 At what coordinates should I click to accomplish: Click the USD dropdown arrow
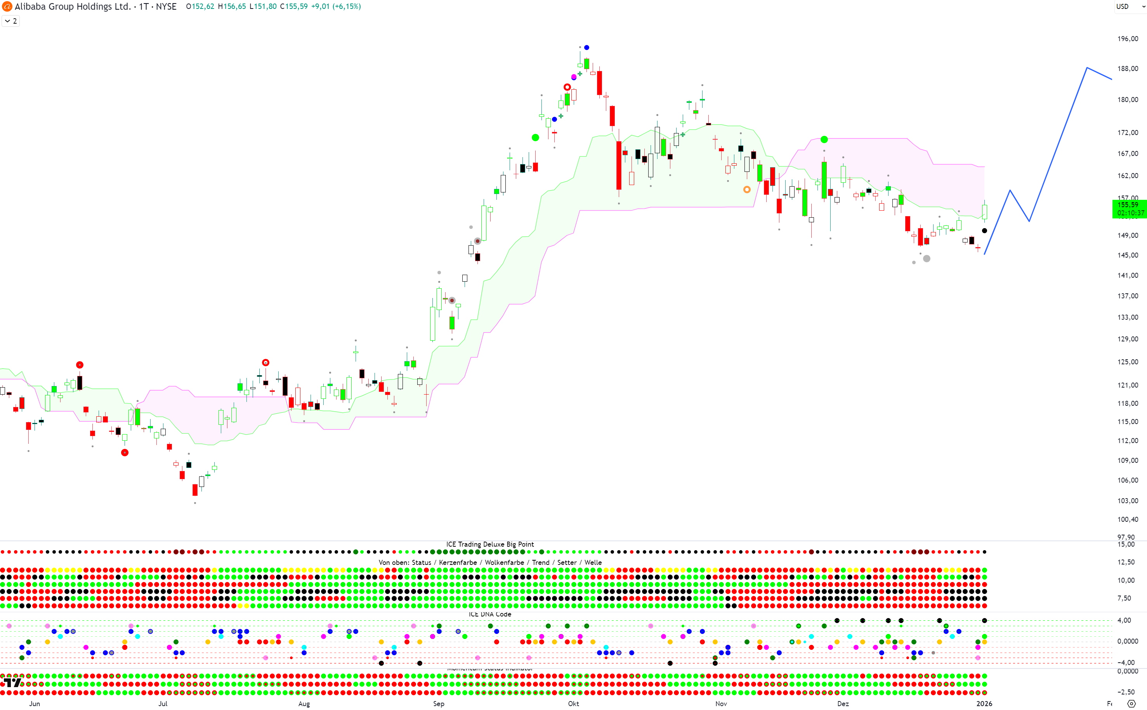(1143, 7)
